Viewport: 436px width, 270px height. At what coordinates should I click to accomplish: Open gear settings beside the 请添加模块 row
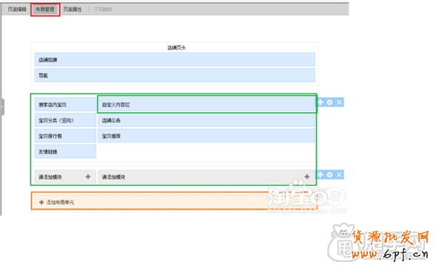(330, 175)
